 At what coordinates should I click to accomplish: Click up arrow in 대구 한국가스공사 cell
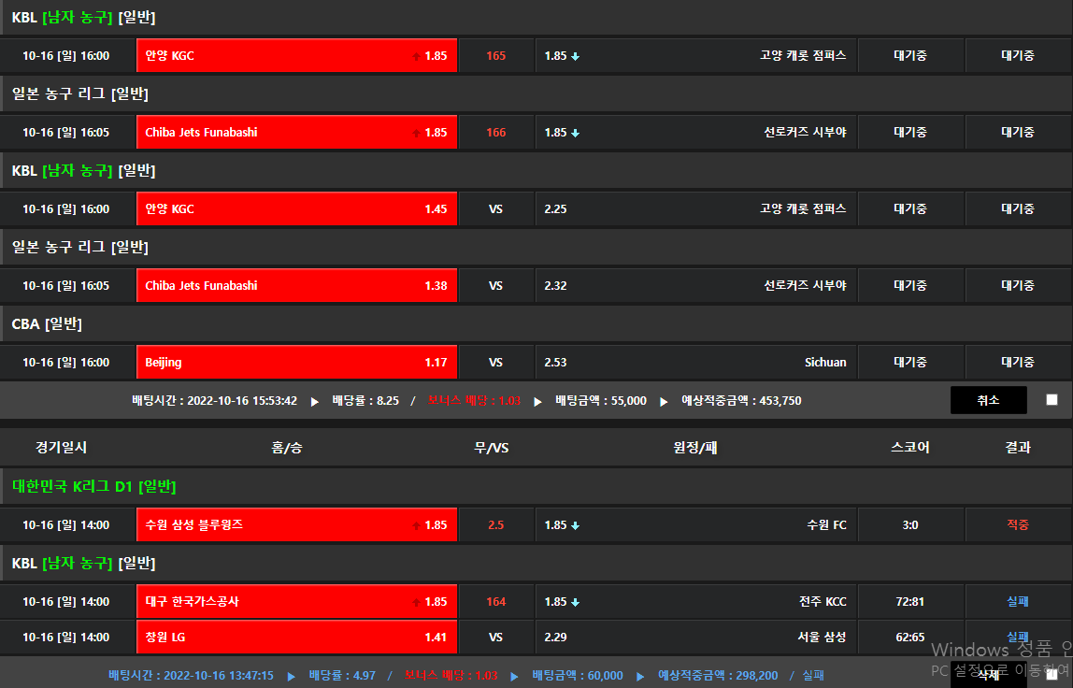tap(416, 602)
